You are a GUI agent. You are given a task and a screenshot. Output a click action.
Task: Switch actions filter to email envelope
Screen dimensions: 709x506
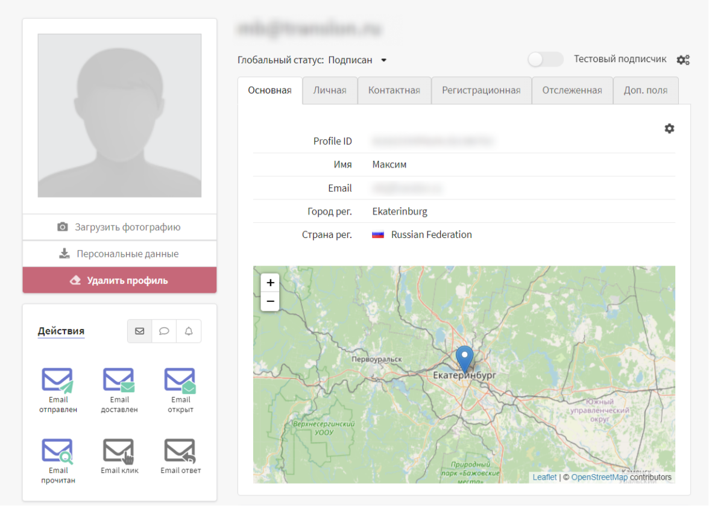tap(140, 331)
